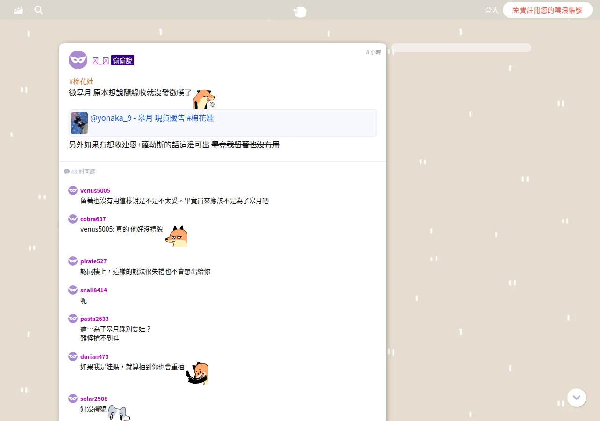Click solar2508's reply text 好沒禮貌
Image resolution: width=600 pixels, height=421 pixels.
click(x=93, y=409)
